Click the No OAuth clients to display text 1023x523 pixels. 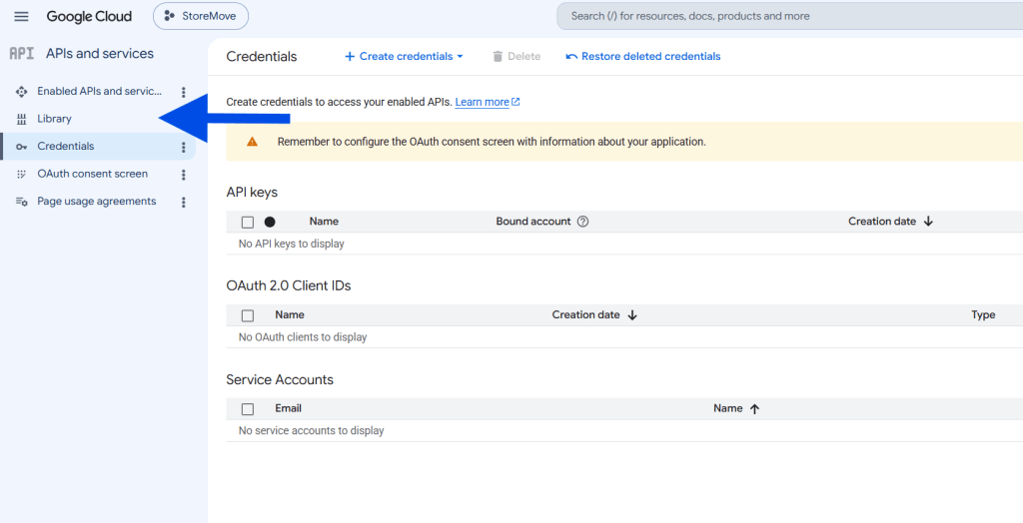click(303, 337)
